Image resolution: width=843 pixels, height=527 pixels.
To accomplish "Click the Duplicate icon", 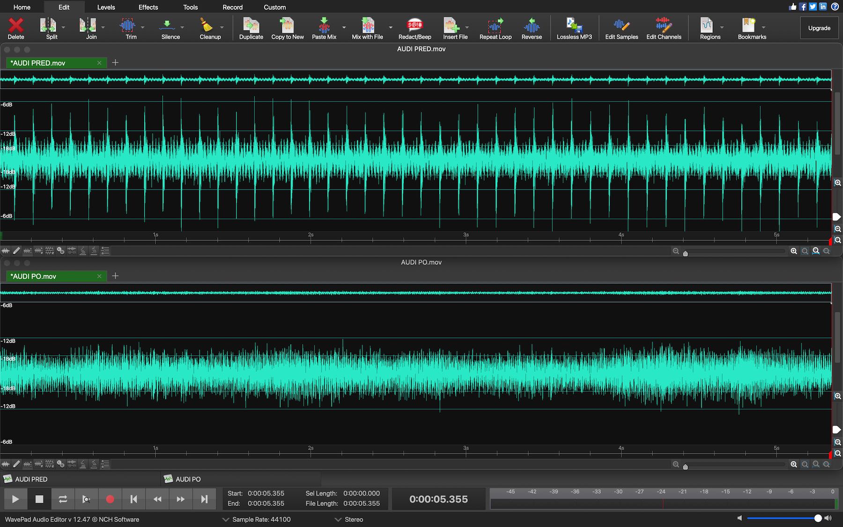I will [251, 25].
